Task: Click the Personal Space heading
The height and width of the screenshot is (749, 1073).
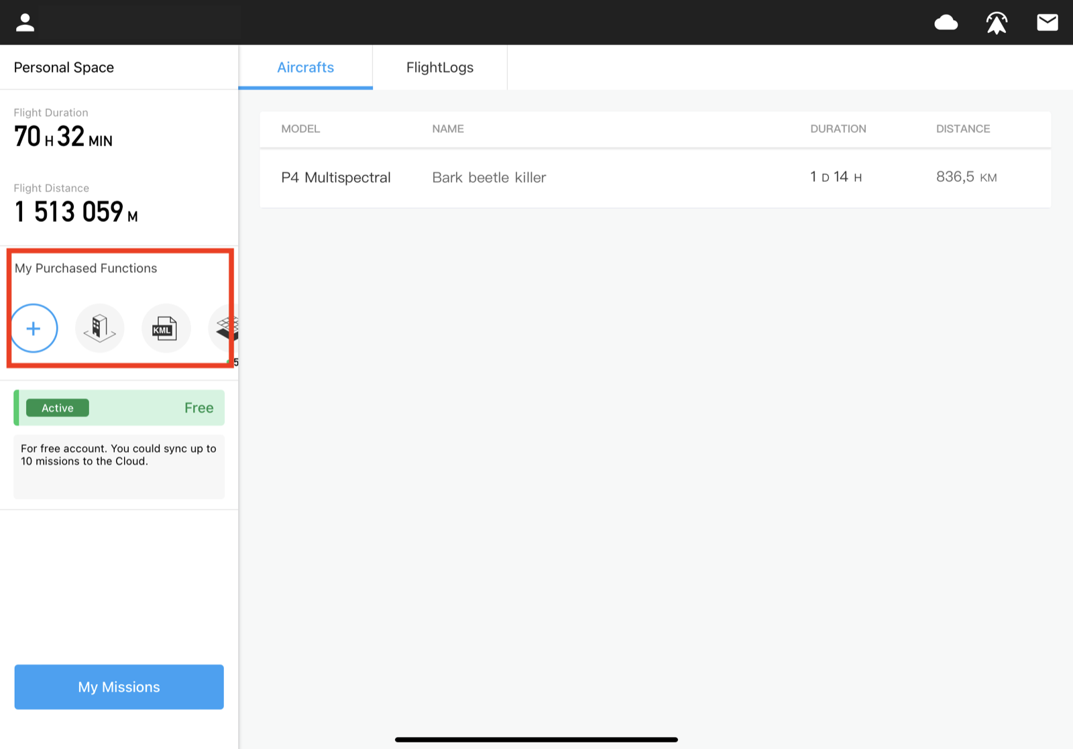Action: coord(64,68)
